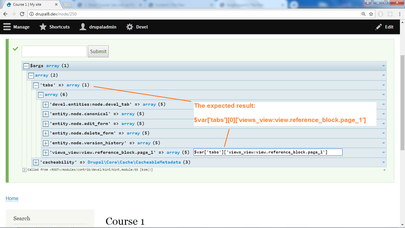Collapse the $args array node
Screen dimensions: 405x228
(26, 66)
